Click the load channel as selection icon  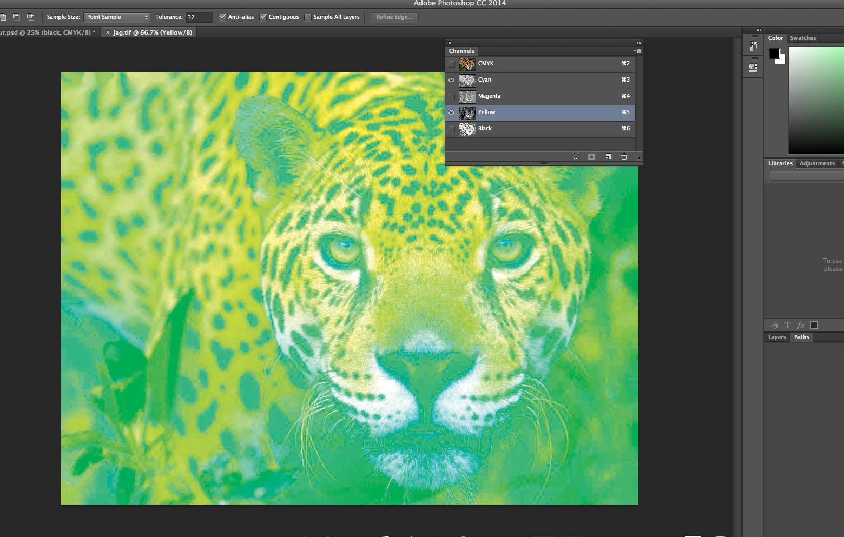click(x=576, y=156)
